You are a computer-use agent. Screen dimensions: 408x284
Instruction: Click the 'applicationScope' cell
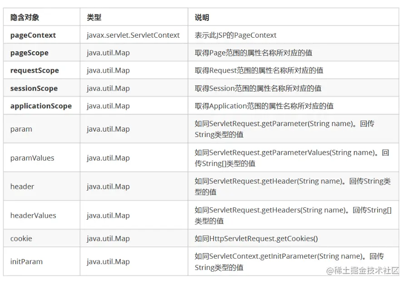[41, 106]
